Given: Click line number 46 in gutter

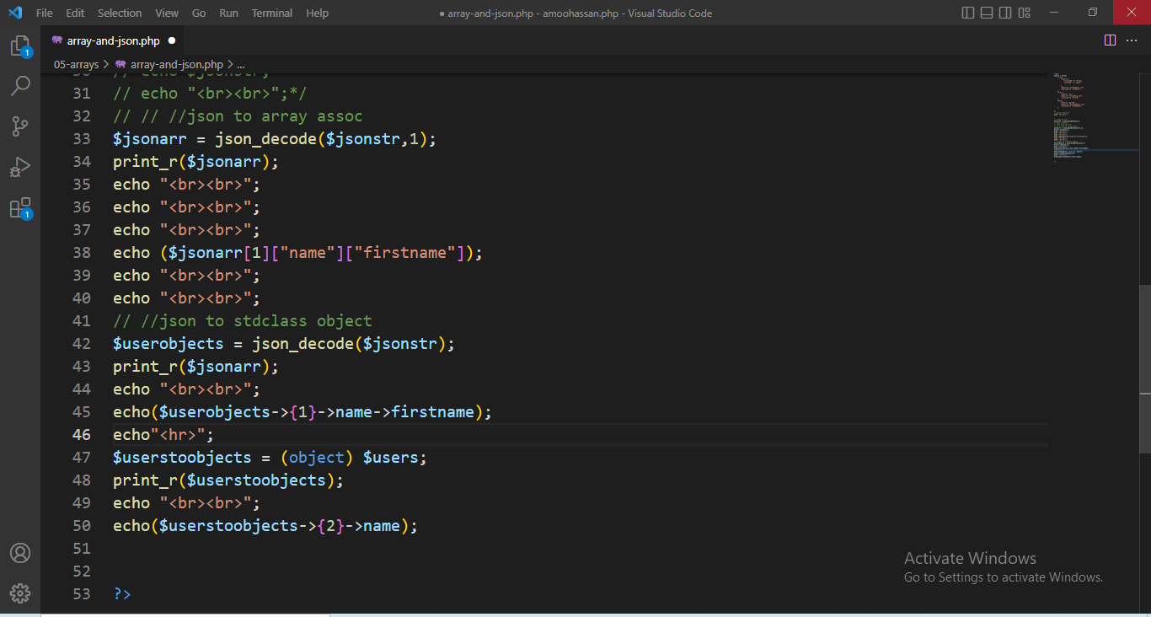Looking at the screenshot, I should coord(82,435).
